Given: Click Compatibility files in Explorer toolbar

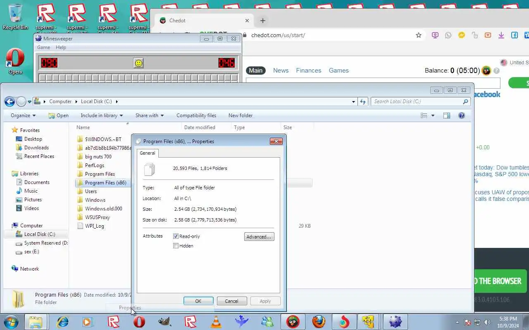Looking at the screenshot, I should pyautogui.click(x=196, y=115).
